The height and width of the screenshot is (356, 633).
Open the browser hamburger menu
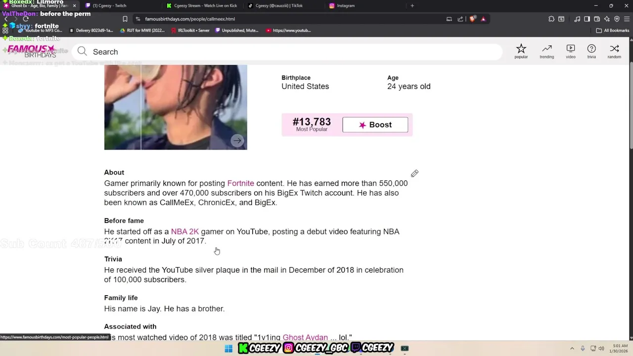coord(626,19)
